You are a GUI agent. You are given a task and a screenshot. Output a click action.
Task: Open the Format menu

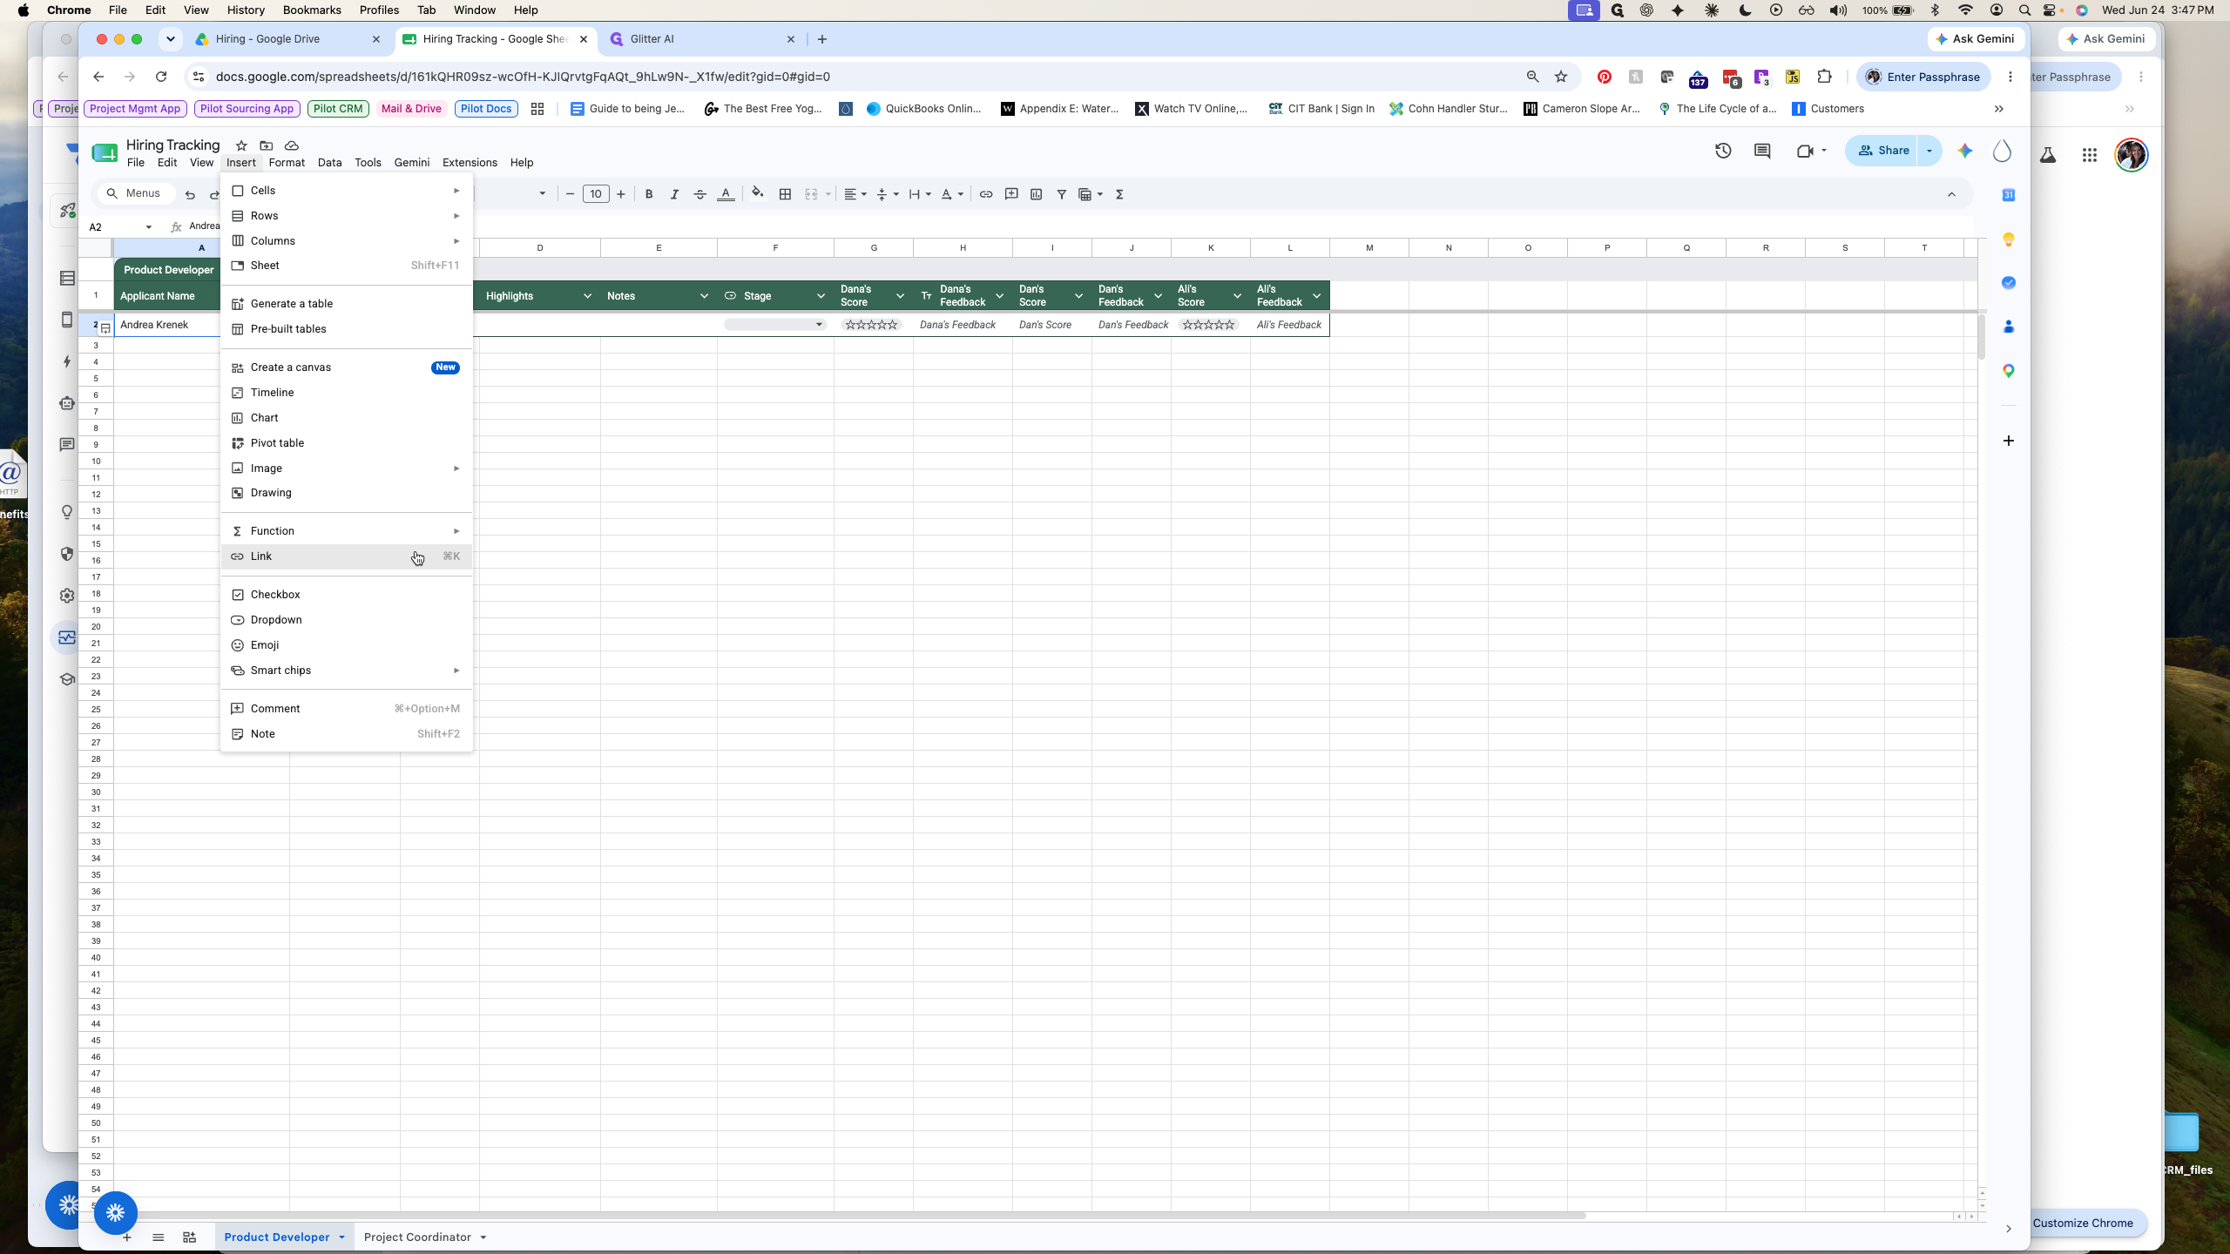287,163
